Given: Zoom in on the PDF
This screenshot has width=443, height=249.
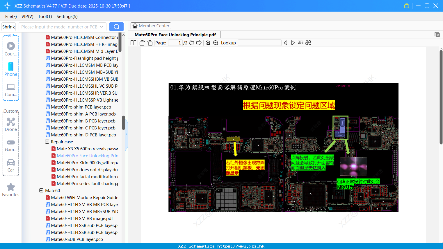Looking at the screenshot, I should [208, 43].
